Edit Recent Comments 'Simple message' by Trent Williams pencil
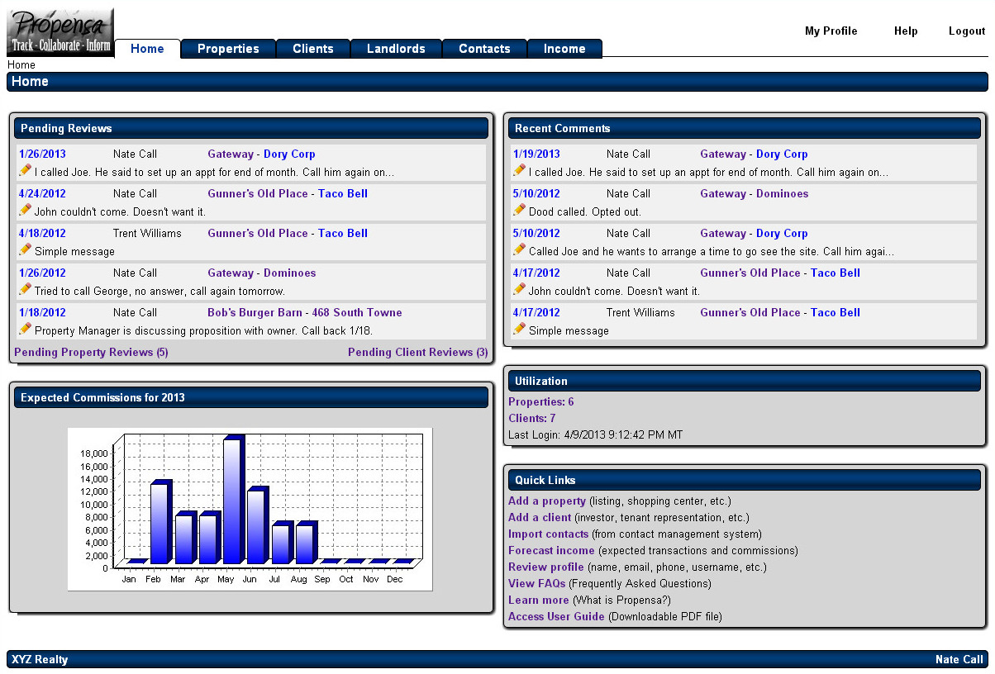This screenshot has width=995, height=674. click(519, 329)
